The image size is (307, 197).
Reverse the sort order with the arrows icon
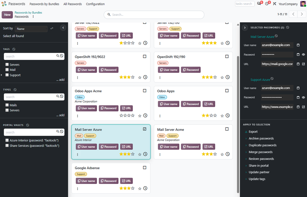pos(52,29)
